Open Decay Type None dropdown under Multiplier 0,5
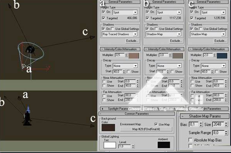Viewport: 231px width, 153px height. [x=125, y=66]
